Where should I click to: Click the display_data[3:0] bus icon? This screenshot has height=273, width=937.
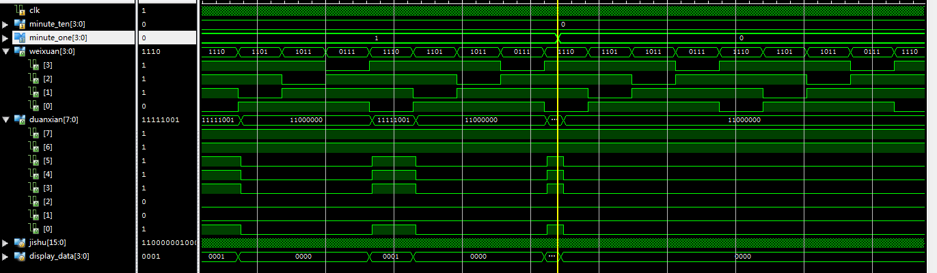tap(20, 256)
